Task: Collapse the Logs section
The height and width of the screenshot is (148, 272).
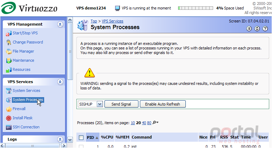Action: [x=60, y=139]
